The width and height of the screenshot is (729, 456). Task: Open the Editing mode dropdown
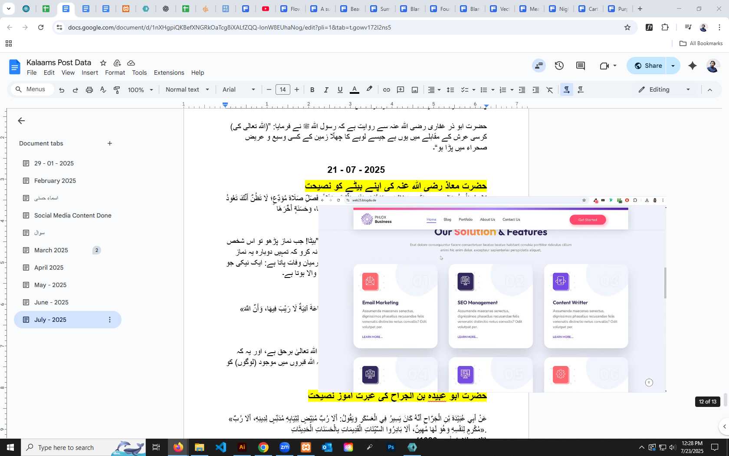pos(664,89)
